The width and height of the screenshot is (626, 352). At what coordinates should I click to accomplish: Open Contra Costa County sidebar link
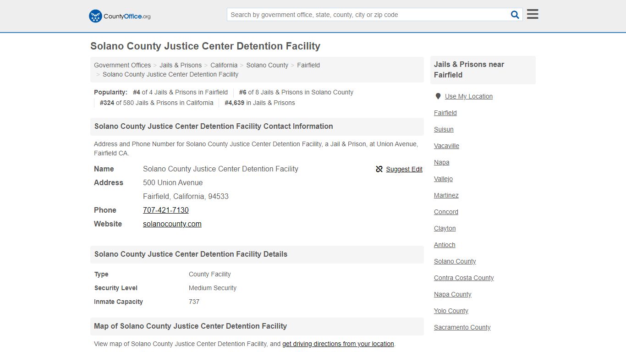tap(464, 278)
